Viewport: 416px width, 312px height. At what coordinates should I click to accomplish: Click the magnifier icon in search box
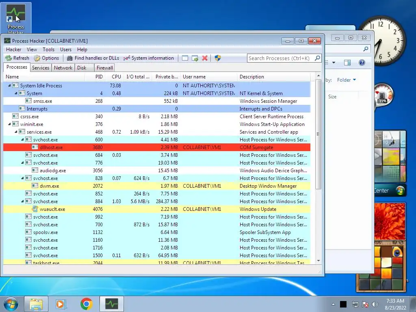click(317, 58)
